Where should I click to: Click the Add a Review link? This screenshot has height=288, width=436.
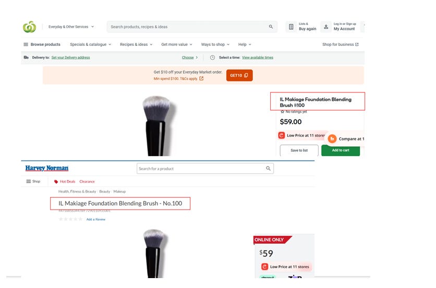95,219
